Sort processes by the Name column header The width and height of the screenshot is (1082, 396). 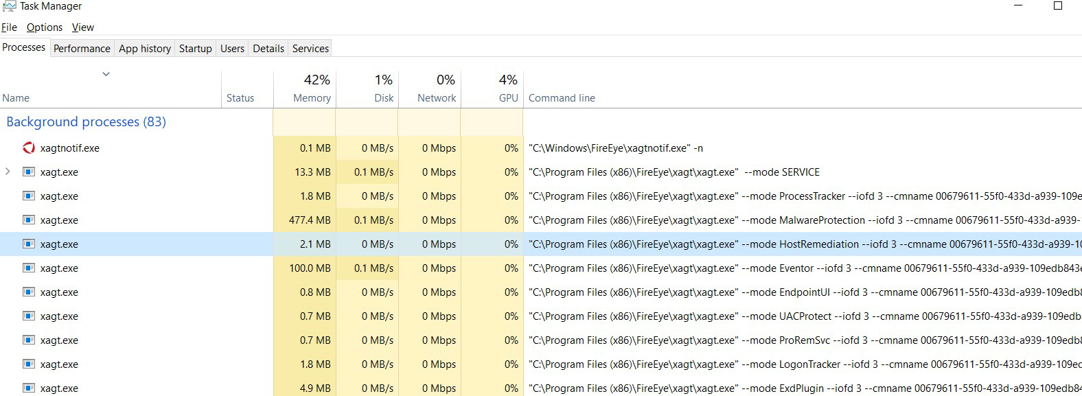click(16, 98)
